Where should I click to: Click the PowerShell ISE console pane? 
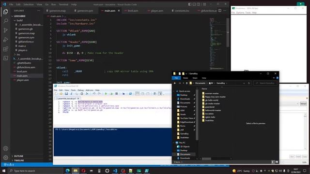tap(113, 142)
